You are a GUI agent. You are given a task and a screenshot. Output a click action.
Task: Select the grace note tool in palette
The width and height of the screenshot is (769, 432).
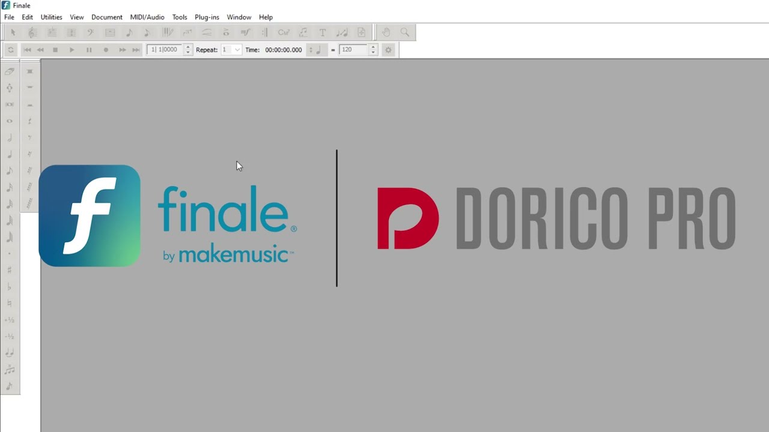pos(9,386)
